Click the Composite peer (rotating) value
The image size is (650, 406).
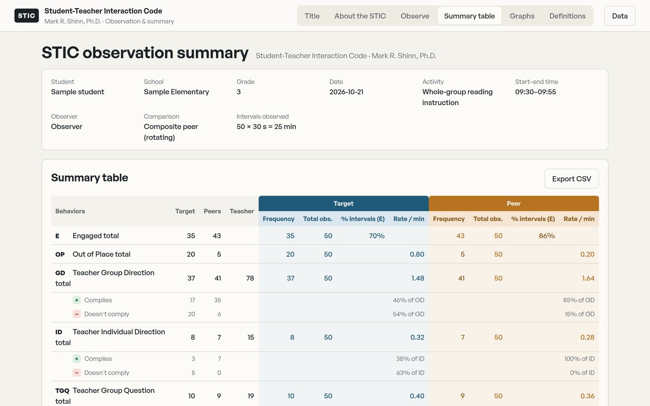(171, 132)
